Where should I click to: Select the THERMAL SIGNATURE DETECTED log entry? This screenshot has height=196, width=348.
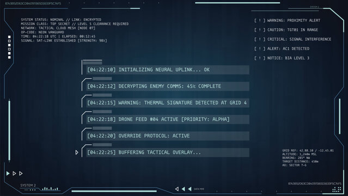click(x=168, y=103)
